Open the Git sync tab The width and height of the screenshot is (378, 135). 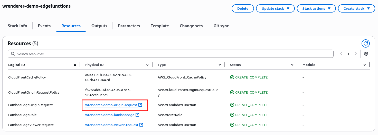[x=221, y=26]
